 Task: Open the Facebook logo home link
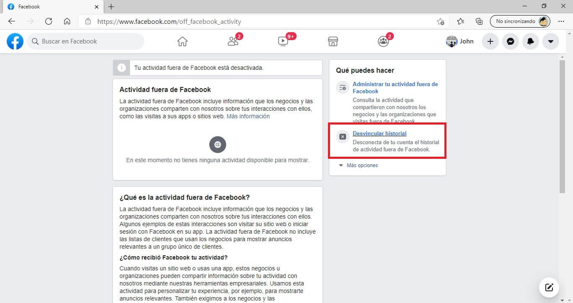(15, 41)
